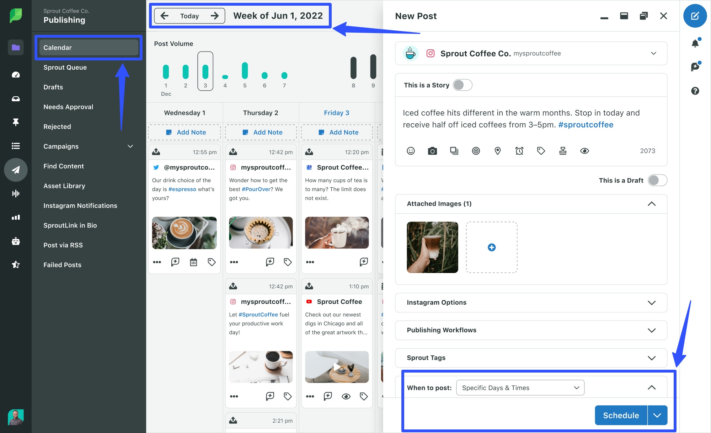Open the 'Specific Days & Times' dropdown
This screenshot has width=711, height=433.
[x=520, y=387]
